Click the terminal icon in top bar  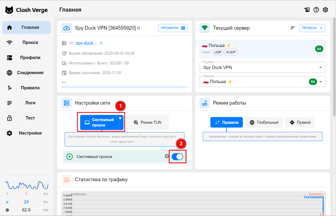point(307,10)
